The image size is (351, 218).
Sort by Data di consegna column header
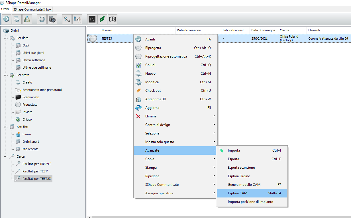click(264, 30)
